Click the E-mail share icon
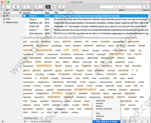This screenshot has height=123, width=151. coord(62,7)
